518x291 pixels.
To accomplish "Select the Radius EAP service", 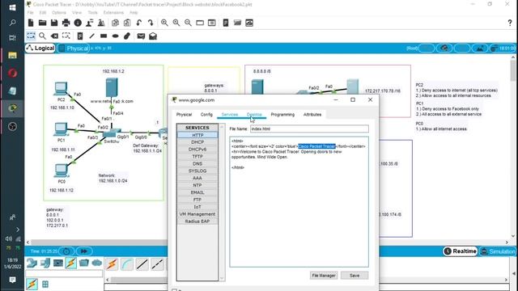I will pyautogui.click(x=197, y=221).
